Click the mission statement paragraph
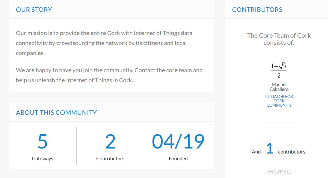Viewport: 328px width, 178px height. (x=104, y=43)
